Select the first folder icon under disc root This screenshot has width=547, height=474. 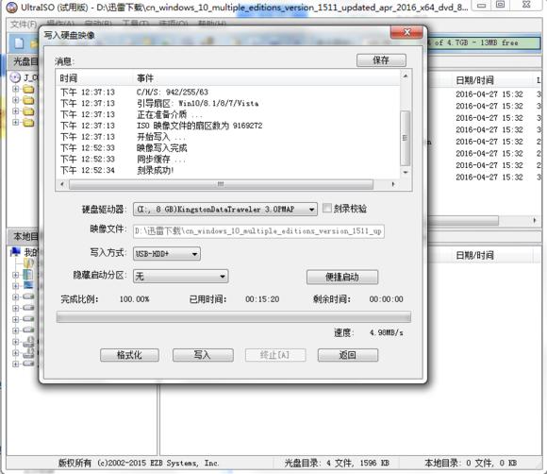(28, 89)
